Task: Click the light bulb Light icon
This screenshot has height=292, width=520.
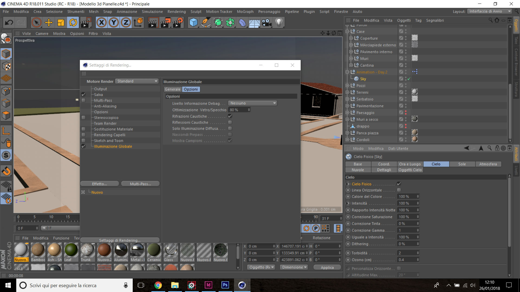Action: (279, 22)
